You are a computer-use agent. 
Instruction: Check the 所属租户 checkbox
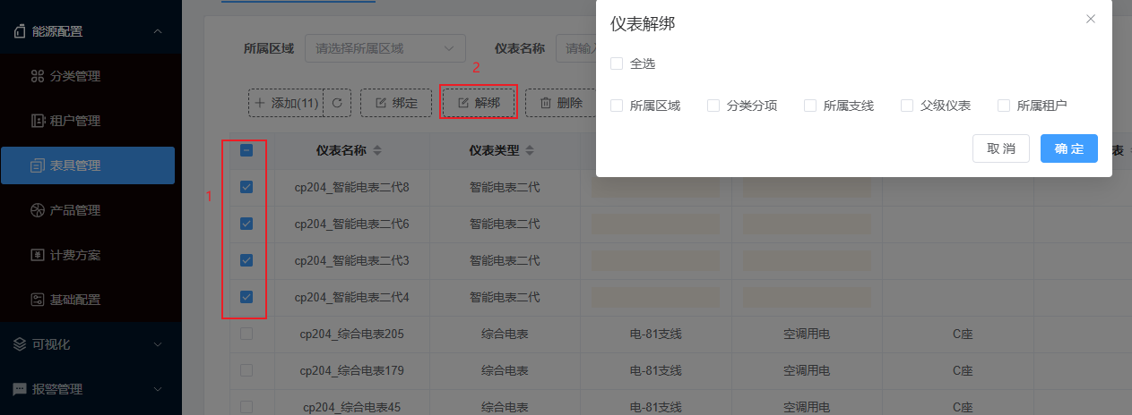click(1004, 106)
